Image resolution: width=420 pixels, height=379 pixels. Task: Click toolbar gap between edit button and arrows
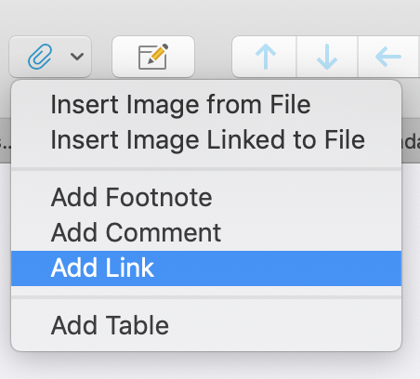(x=214, y=57)
